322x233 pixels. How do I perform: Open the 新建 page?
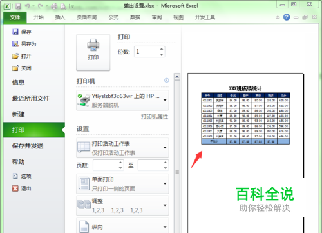coord(18,114)
